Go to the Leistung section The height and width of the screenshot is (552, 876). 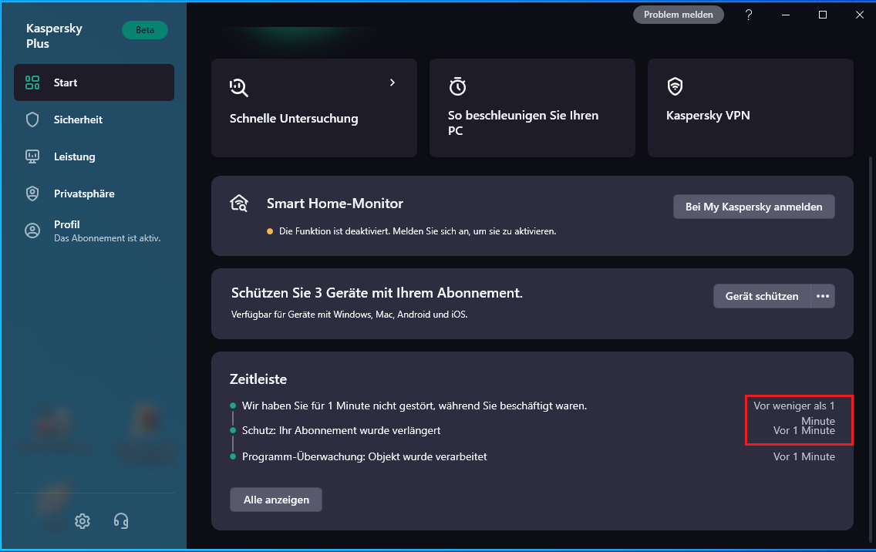point(94,157)
